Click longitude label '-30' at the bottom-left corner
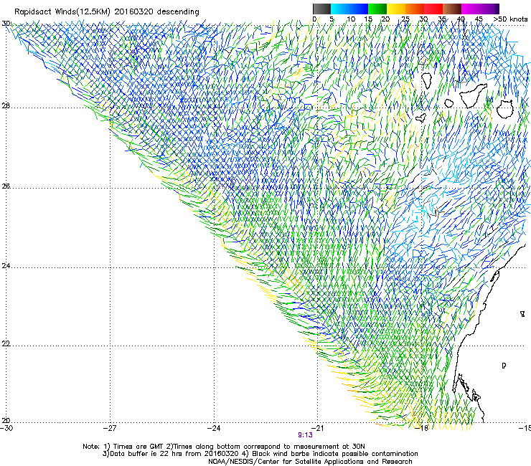 pyautogui.click(x=6, y=428)
